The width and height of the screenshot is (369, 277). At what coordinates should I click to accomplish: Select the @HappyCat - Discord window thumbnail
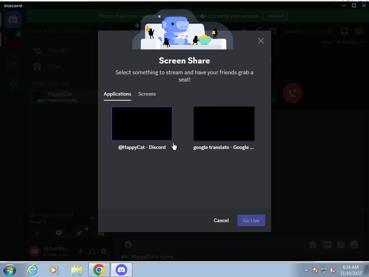(x=142, y=124)
